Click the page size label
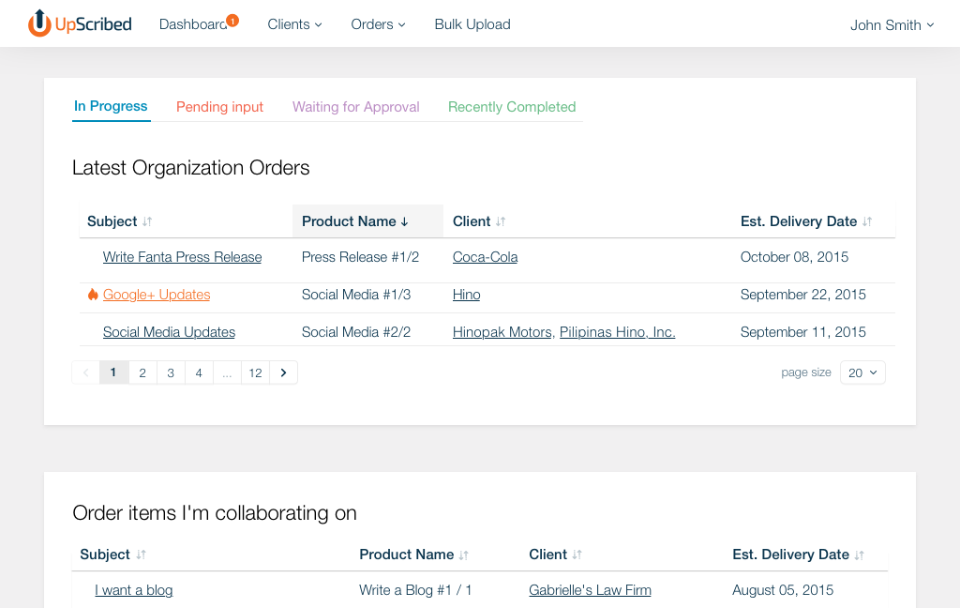The image size is (960, 608). [x=806, y=372]
